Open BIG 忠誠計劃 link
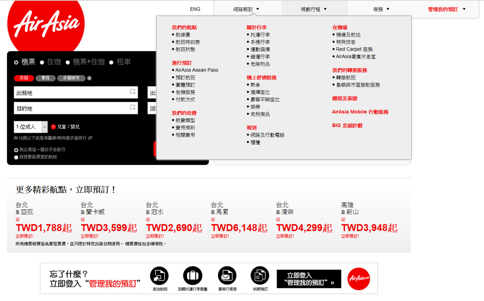The width and height of the screenshot is (484, 301). 347,125
